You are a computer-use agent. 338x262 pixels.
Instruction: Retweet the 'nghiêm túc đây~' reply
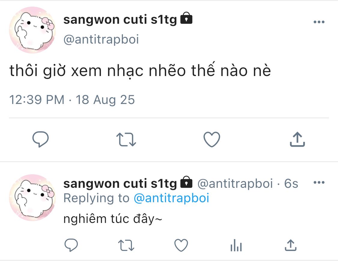coord(126,245)
